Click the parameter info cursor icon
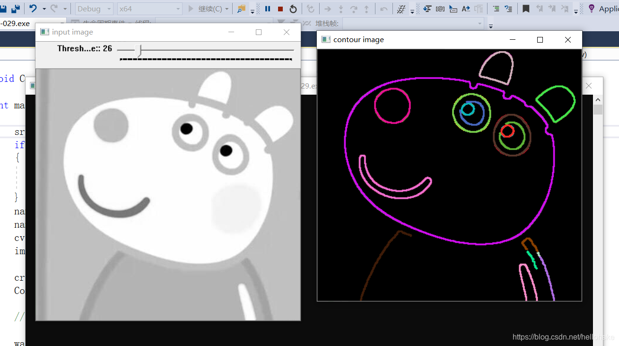Screen dimensions: 619x346 [x=453, y=9]
